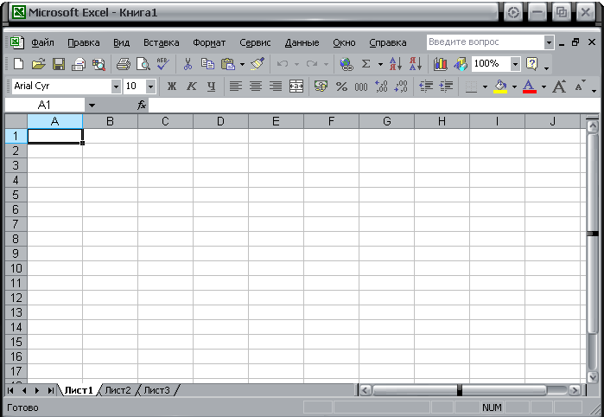The width and height of the screenshot is (604, 417).
Task: Expand the zoom 100% dropdown
Action: [515, 64]
